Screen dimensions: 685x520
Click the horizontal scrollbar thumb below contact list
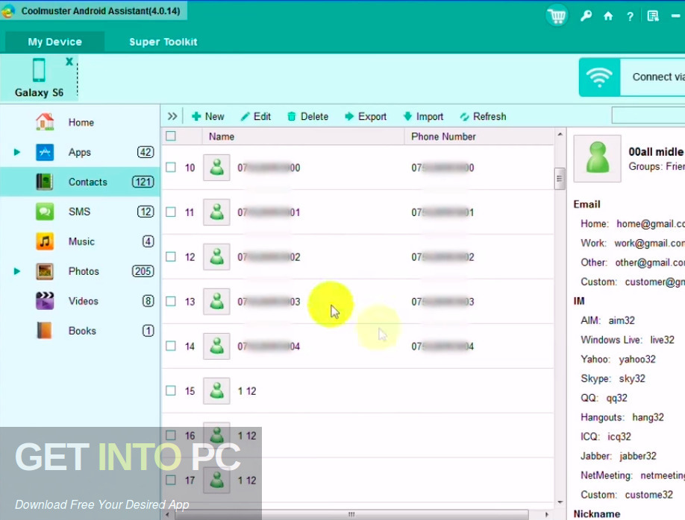coord(351,515)
